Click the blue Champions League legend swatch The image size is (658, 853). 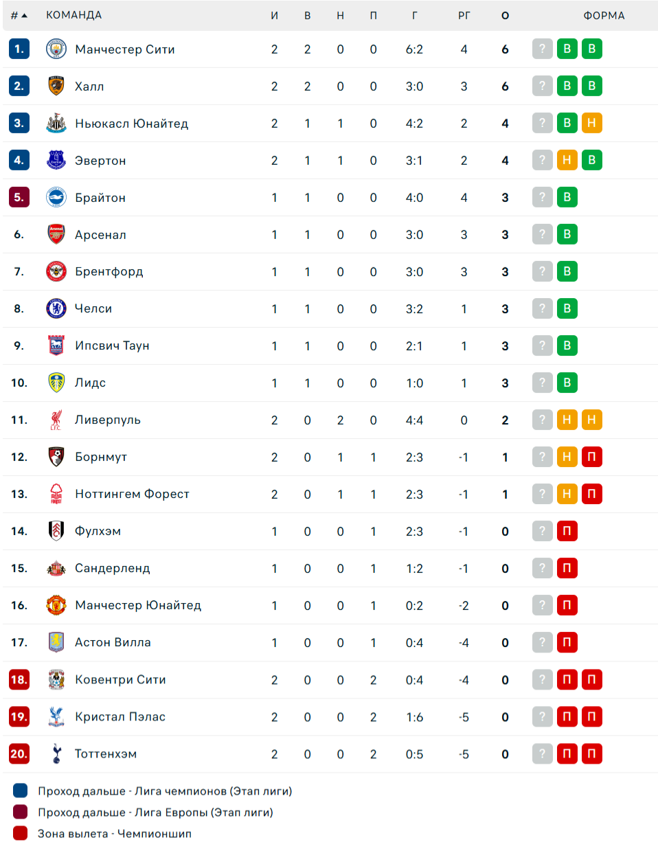pos(20,791)
